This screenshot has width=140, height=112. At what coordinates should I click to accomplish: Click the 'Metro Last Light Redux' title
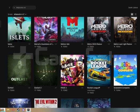123,44
